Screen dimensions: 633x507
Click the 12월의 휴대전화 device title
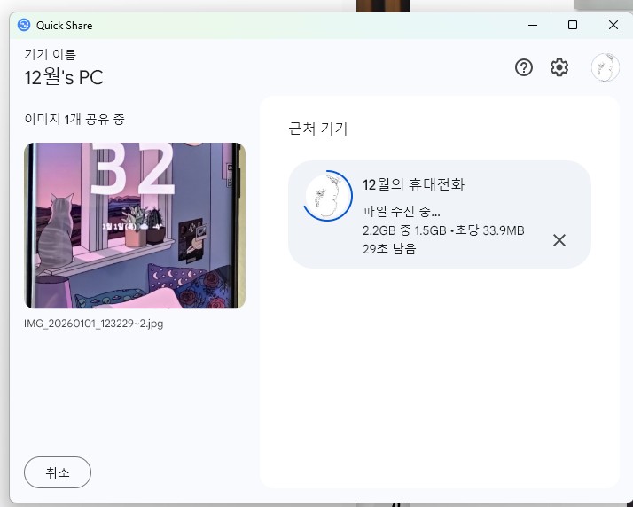point(413,185)
